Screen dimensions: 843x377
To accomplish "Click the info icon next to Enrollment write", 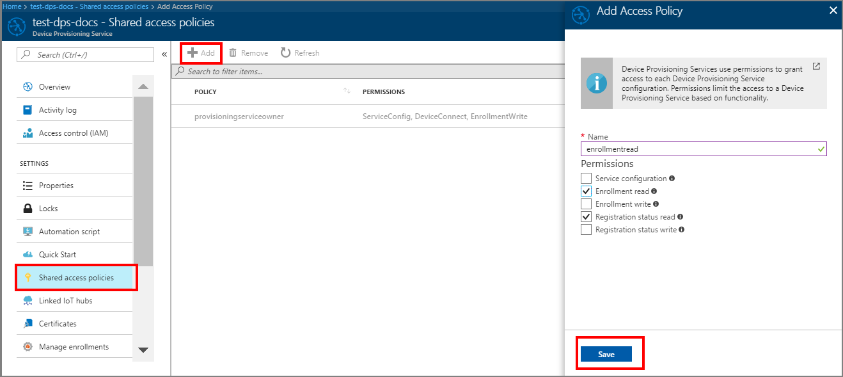I will coord(656,204).
